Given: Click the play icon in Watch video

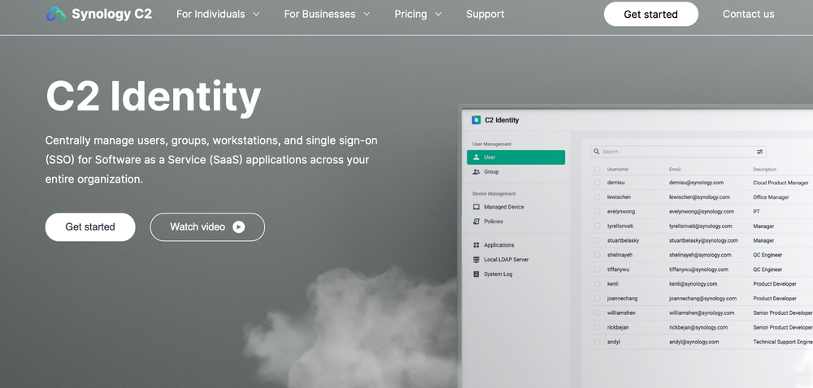Looking at the screenshot, I should click(238, 227).
